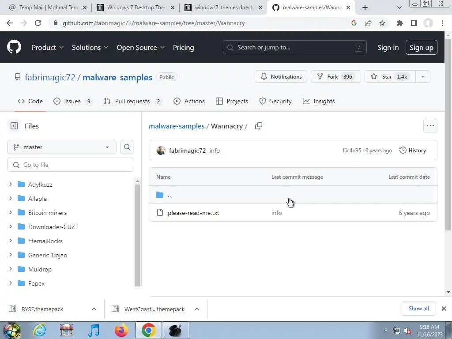Open the Open Source dropdown menu
Image resolution: width=452 pixels, height=339 pixels.
141,48
